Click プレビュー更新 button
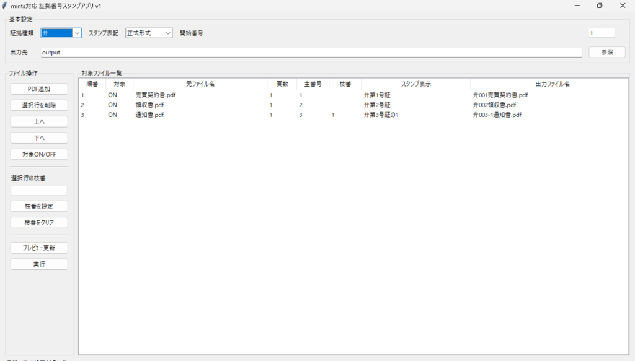635x361 pixels. coord(39,248)
